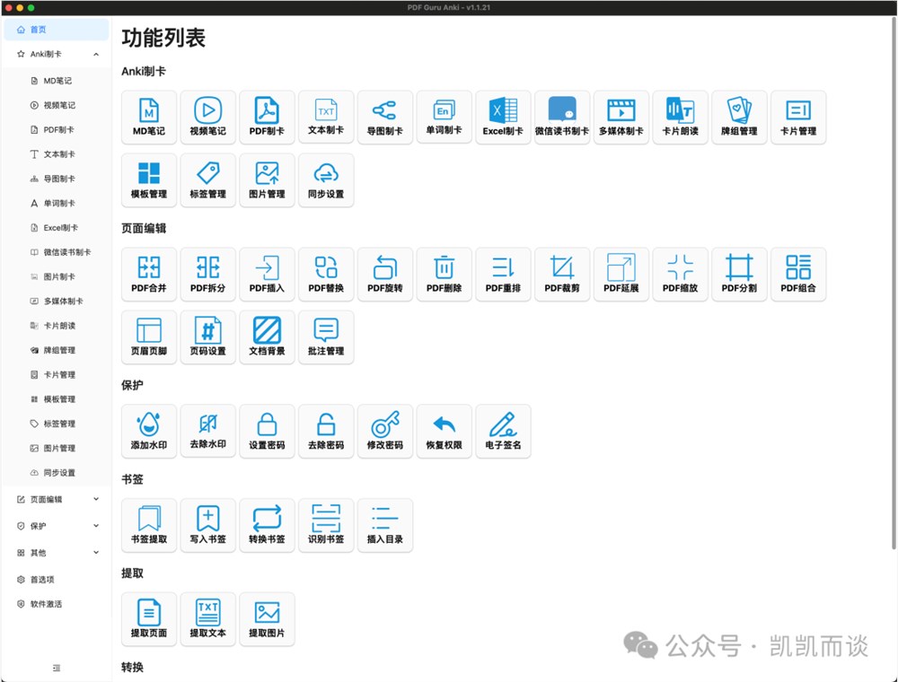Open the 插入目录 tool
Image resolution: width=898 pixels, height=682 pixels.
(x=385, y=525)
